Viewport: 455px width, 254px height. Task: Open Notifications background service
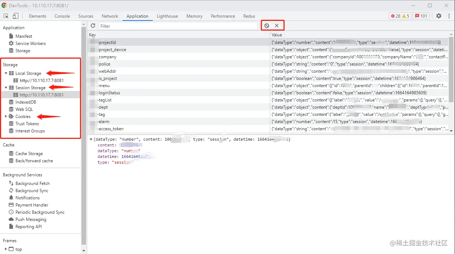[27, 198]
